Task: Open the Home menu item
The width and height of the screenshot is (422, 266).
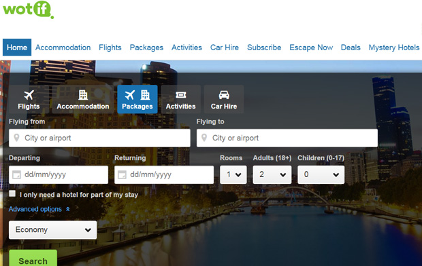Action: click(17, 47)
